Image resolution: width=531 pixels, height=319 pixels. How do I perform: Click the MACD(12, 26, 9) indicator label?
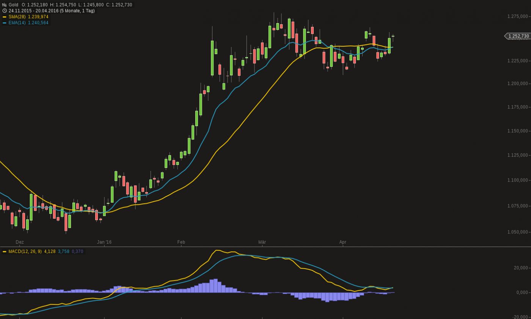pyautogui.click(x=25, y=252)
